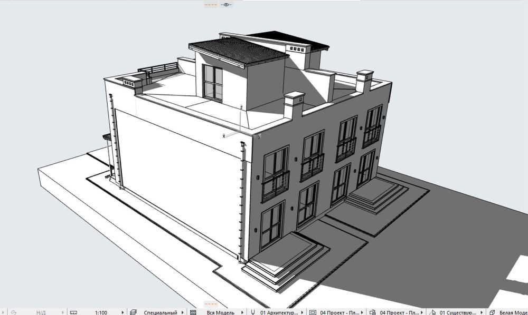Click the scale ruler icon beside 1:100
The height and width of the screenshot is (315, 528).
tap(73, 312)
